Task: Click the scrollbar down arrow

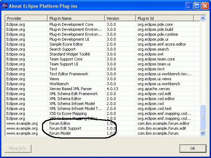Action: 203,133
